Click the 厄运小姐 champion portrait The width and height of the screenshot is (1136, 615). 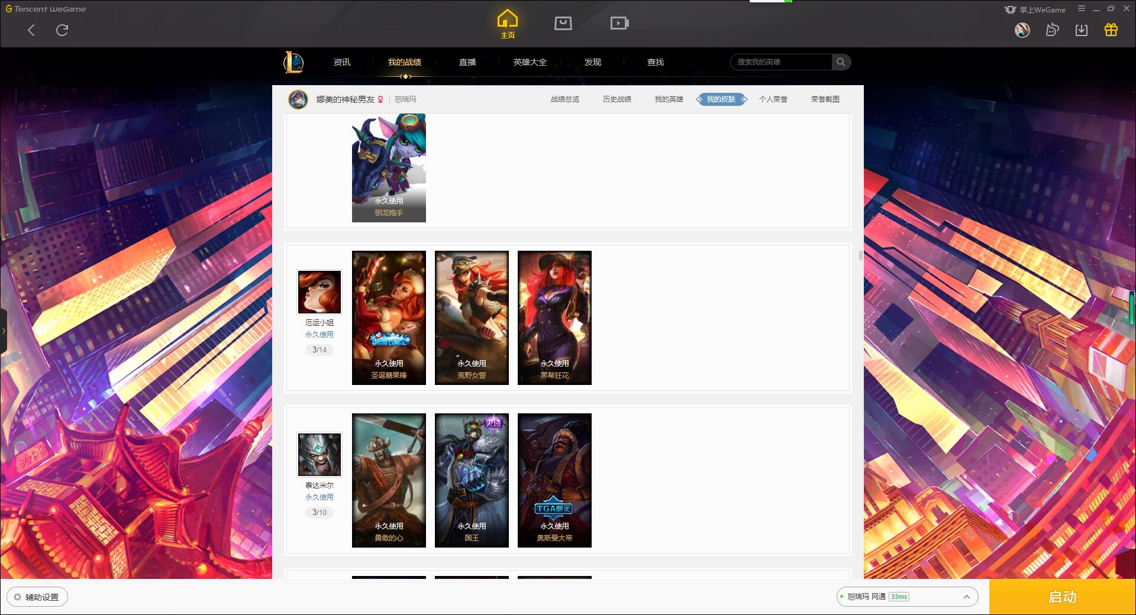[x=319, y=292]
